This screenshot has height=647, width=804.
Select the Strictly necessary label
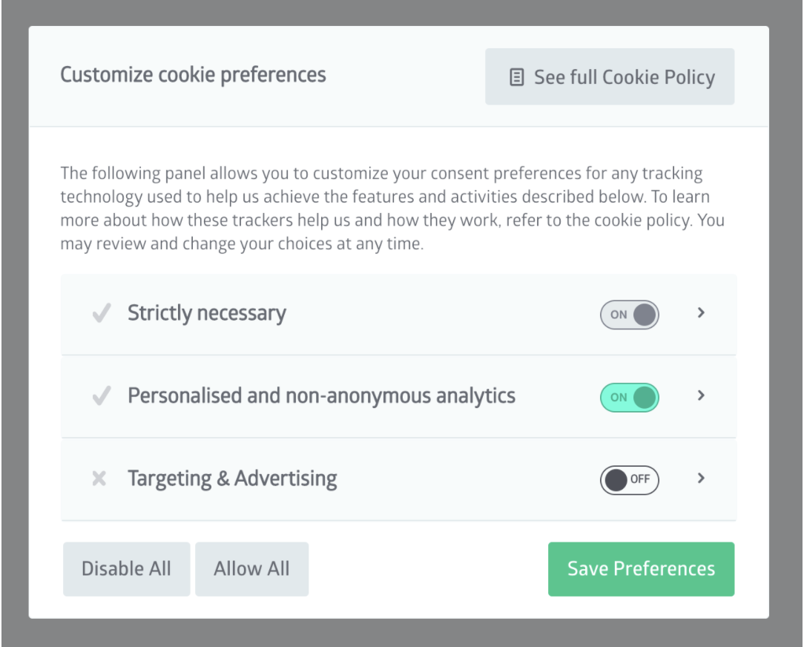pos(207,313)
